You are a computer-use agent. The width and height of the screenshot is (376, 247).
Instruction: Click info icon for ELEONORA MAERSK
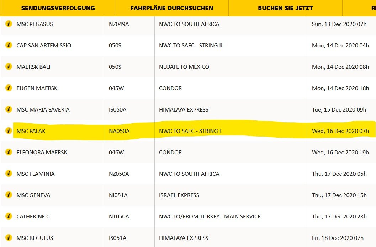pos(9,152)
